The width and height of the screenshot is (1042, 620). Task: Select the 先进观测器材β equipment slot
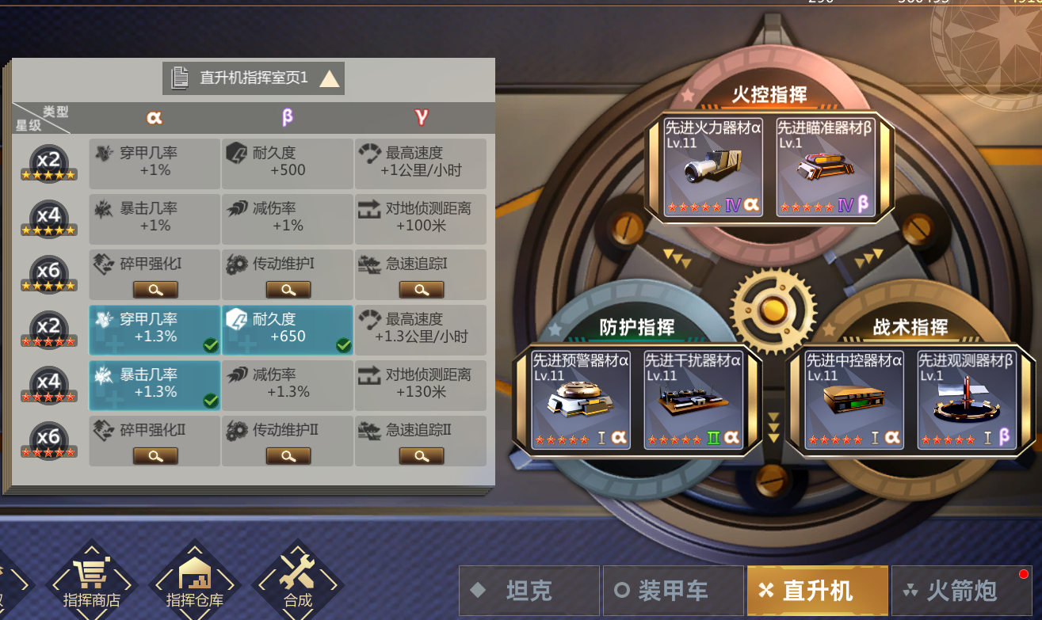[x=967, y=400]
